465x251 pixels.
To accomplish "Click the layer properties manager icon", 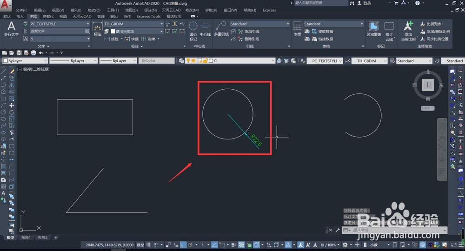I will [181, 61].
